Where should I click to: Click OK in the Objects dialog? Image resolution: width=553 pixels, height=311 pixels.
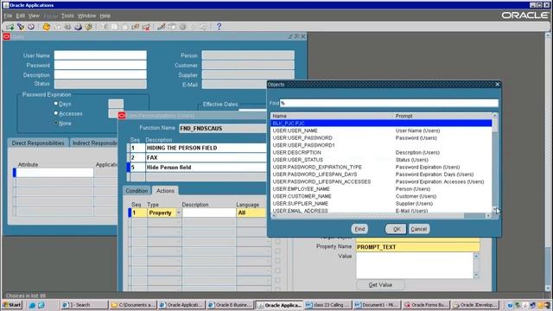396,229
